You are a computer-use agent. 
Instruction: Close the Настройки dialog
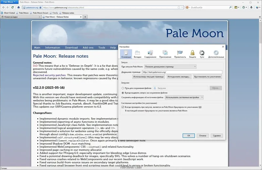[223, 47]
